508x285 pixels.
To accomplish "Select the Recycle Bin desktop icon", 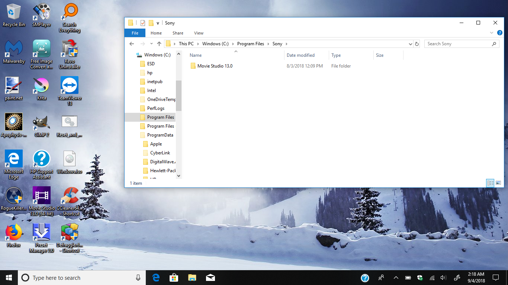I will [14, 15].
